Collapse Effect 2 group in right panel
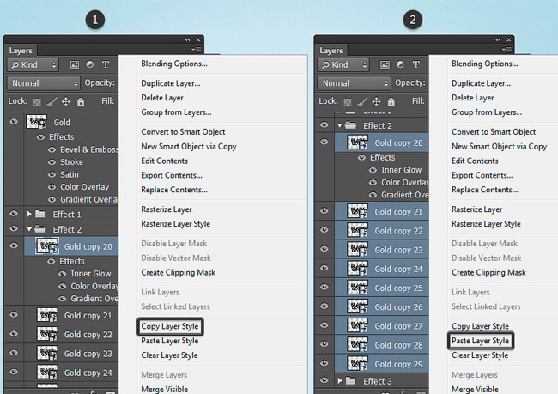Image resolution: width=558 pixels, height=394 pixels. (x=339, y=125)
